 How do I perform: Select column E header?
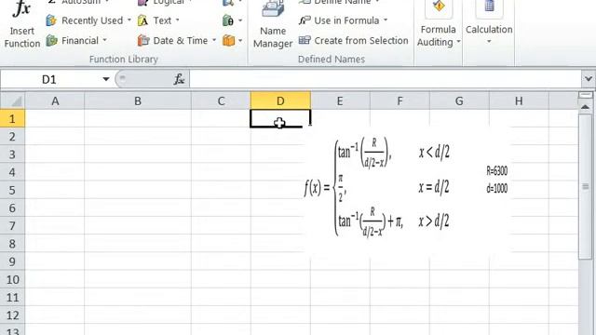tap(340, 101)
